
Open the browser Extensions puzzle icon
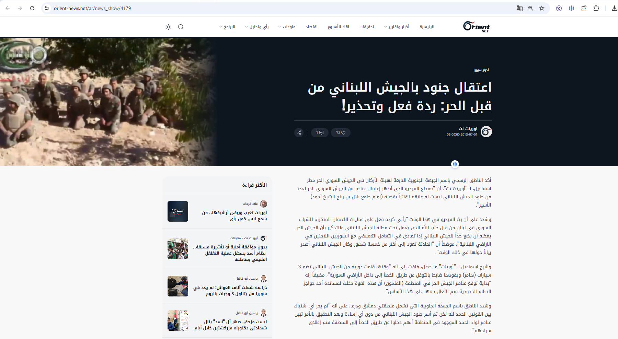596,8
